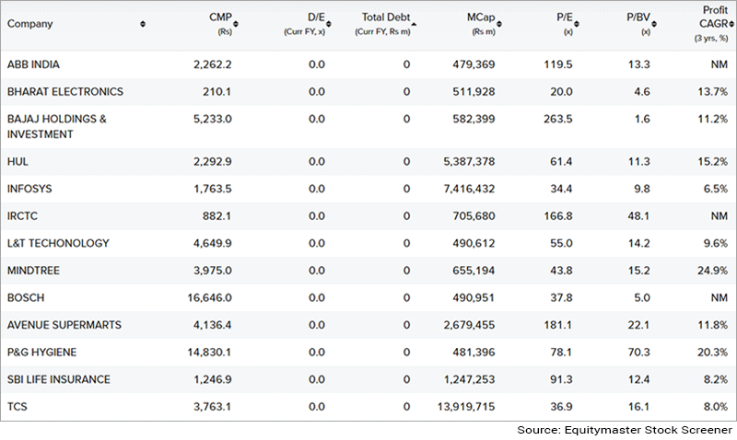Select Bharat Electronics profit CAGR 13.7%
Screen dimensions: 737x440
(x=712, y=92)
